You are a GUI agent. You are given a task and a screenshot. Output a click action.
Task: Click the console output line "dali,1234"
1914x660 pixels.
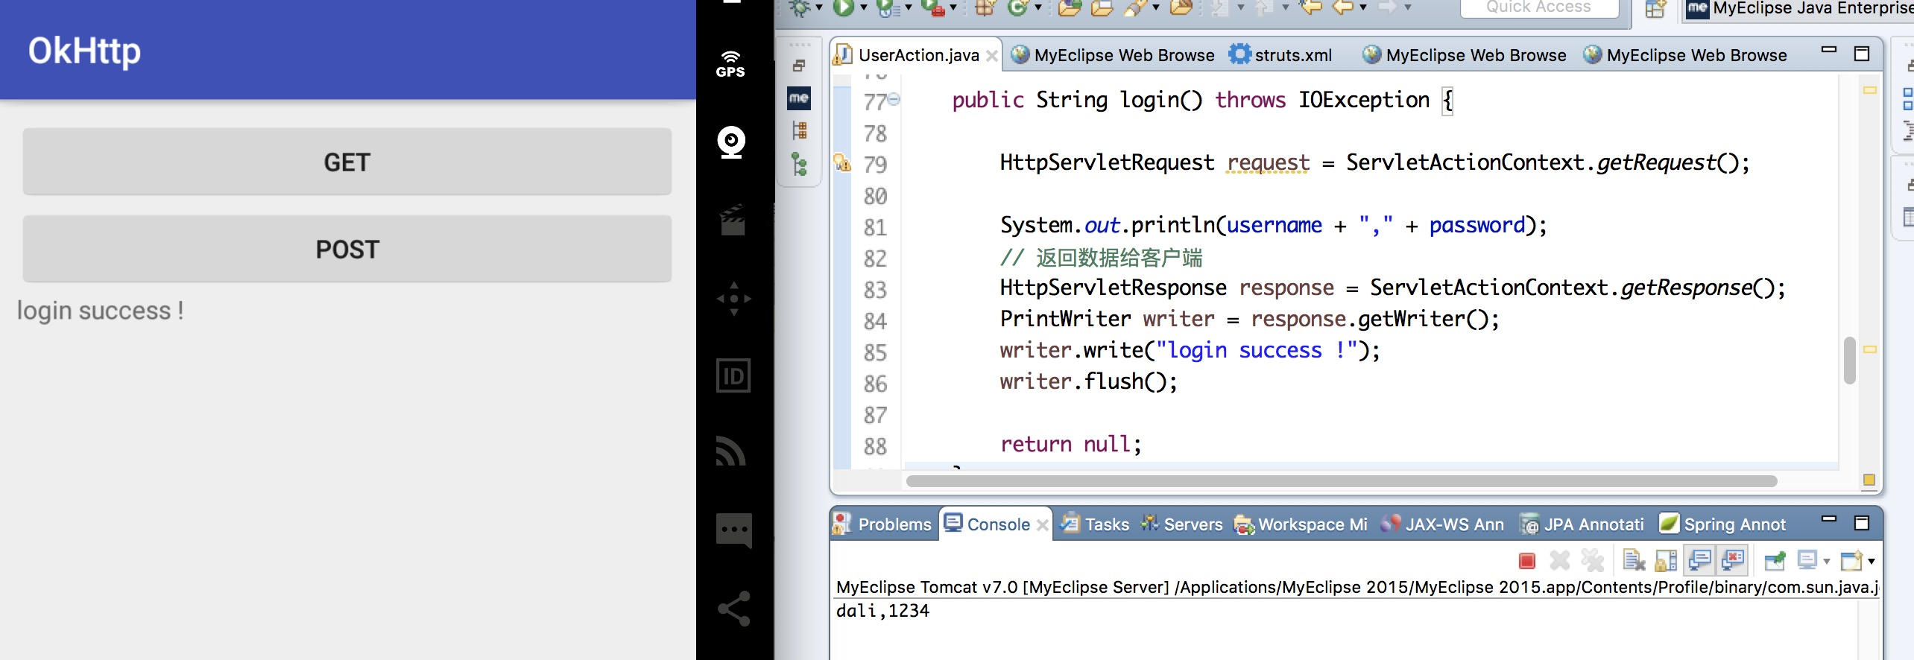883,611
